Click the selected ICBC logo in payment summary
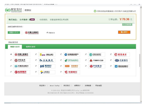144x108 pixels. pos(32,33)
